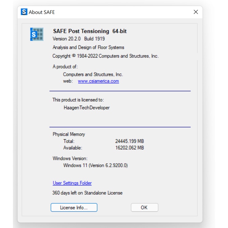Open the www.csiamerica.com web link
Viewport: 228px width, 228px height.
[x=98, y=81]
